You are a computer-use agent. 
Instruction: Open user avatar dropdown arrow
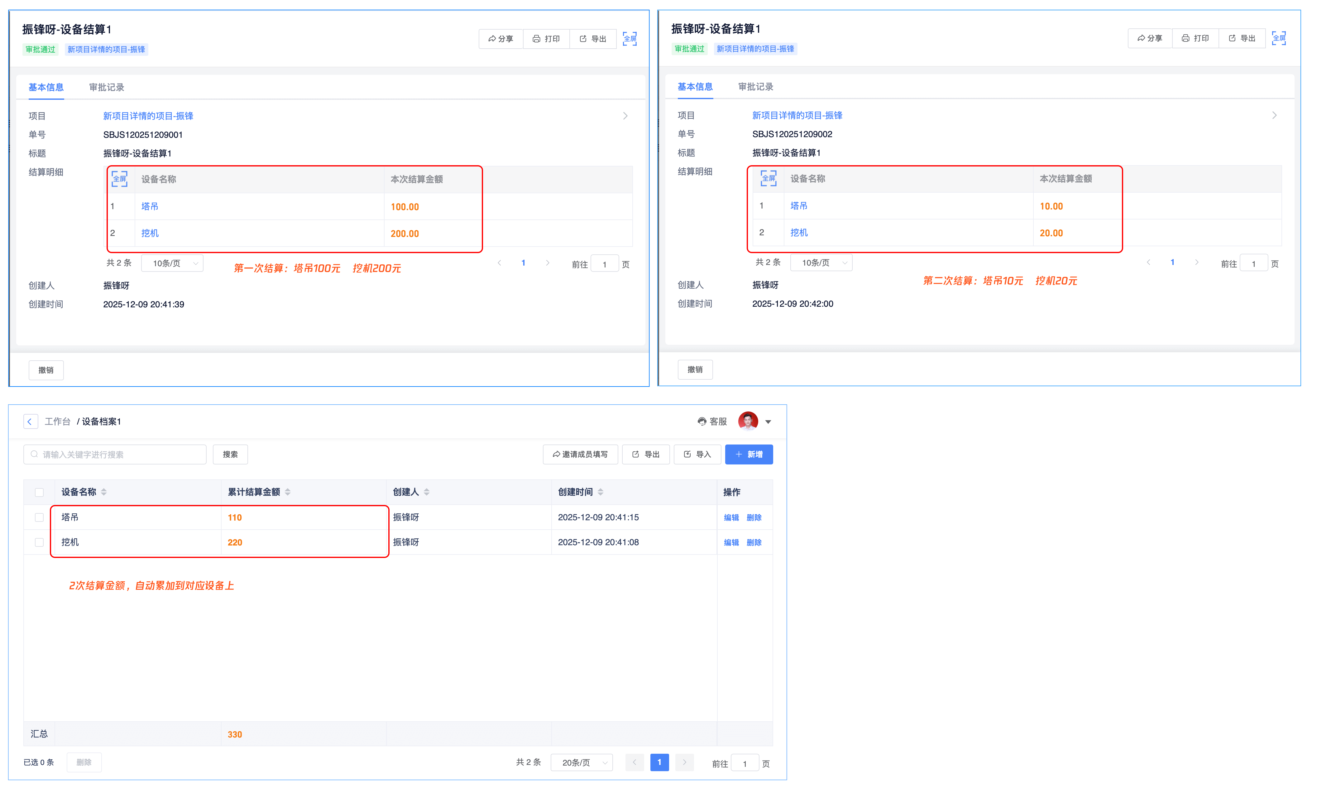[768, 422]
